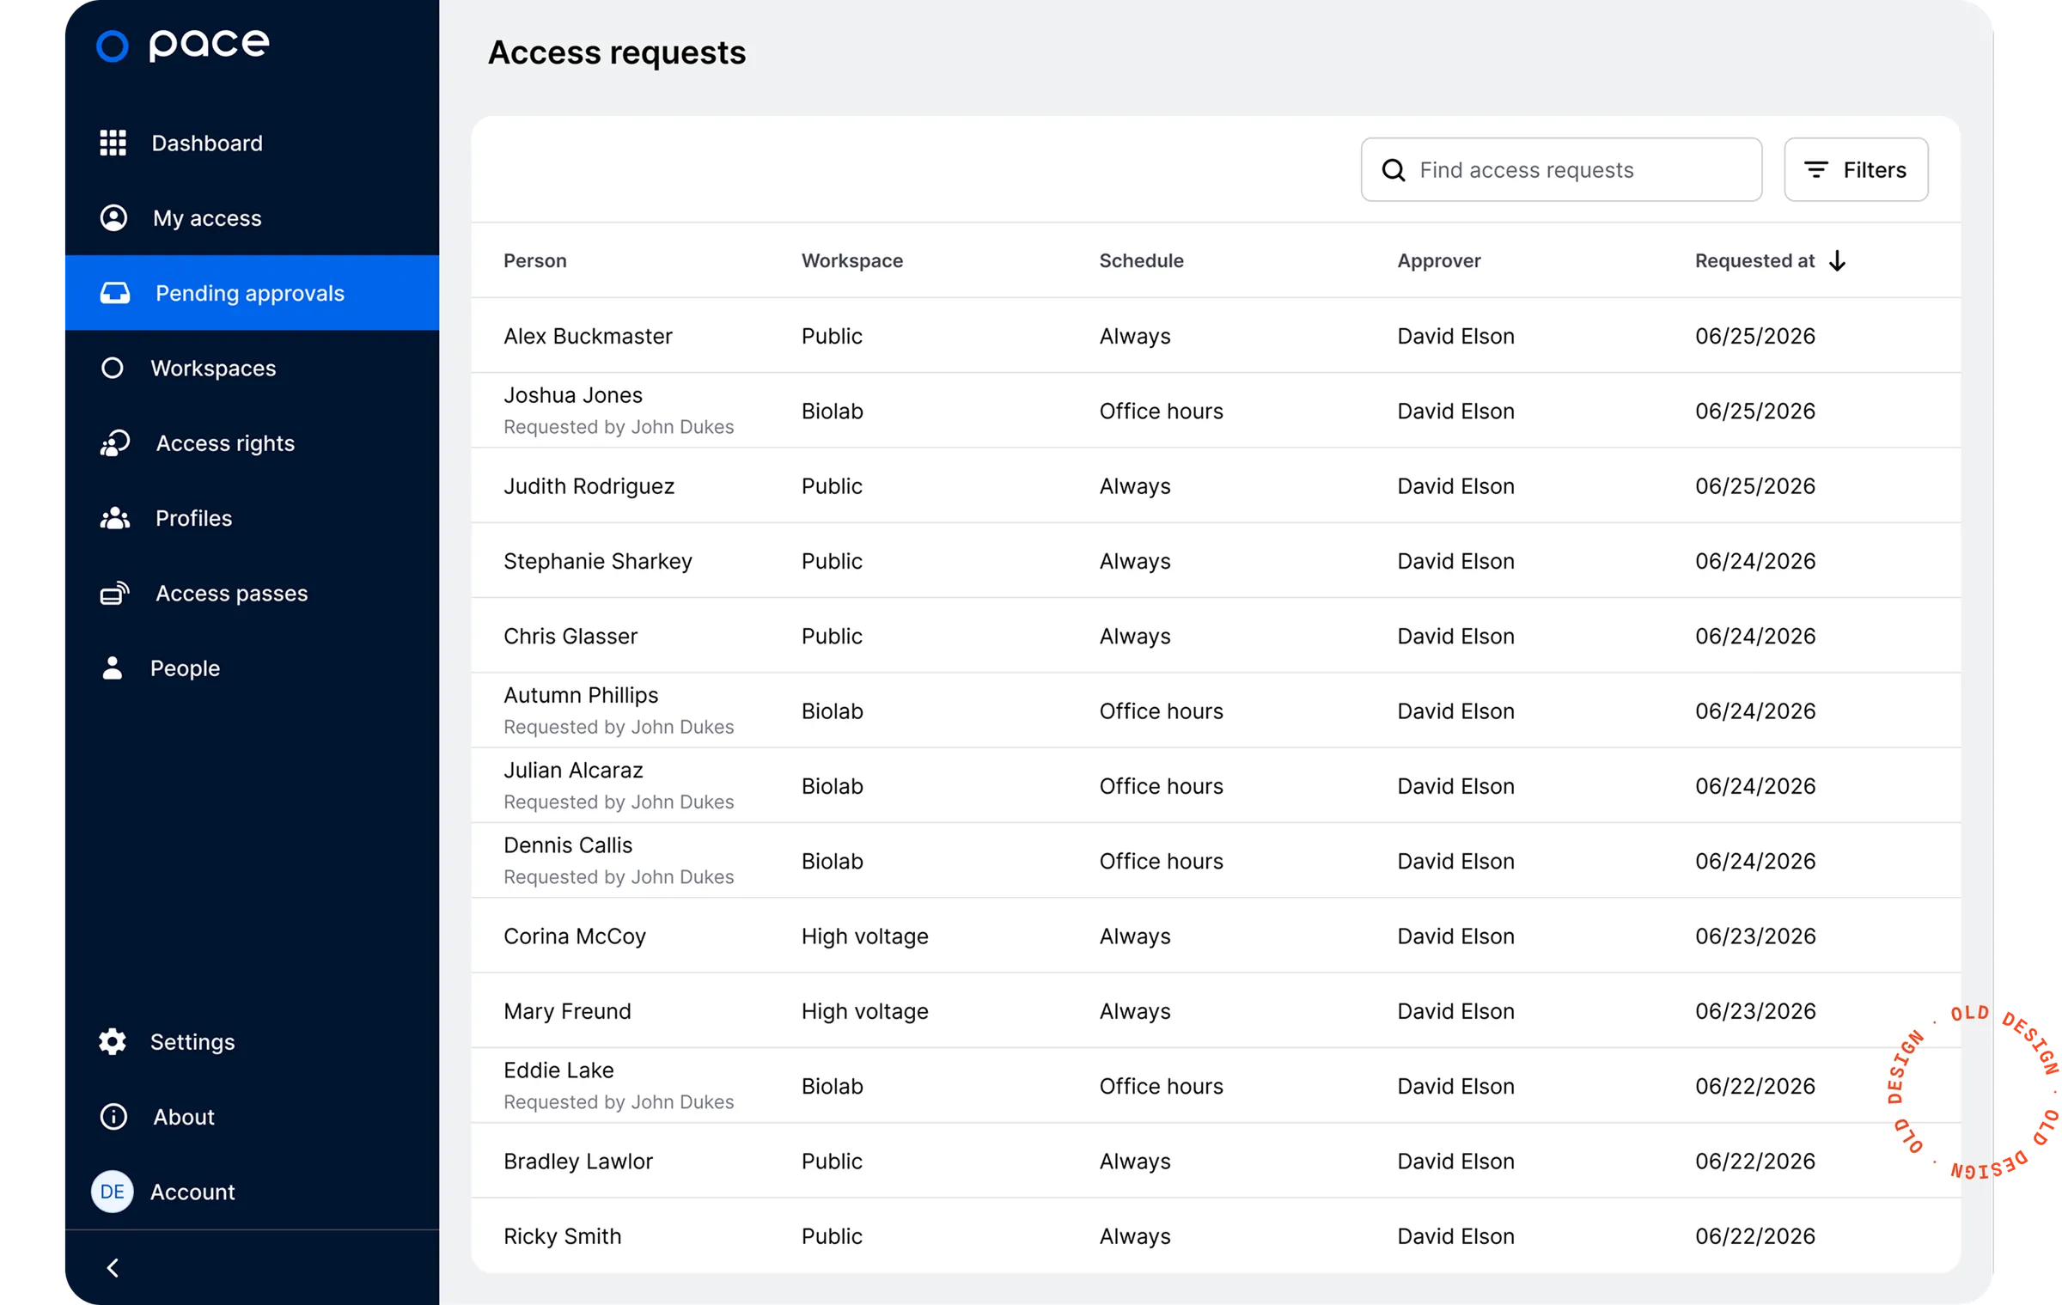Click Access requests page heading
The height and width of the screenshot is (1305, 2062).
pyautogui.click(x=617, y=53)
